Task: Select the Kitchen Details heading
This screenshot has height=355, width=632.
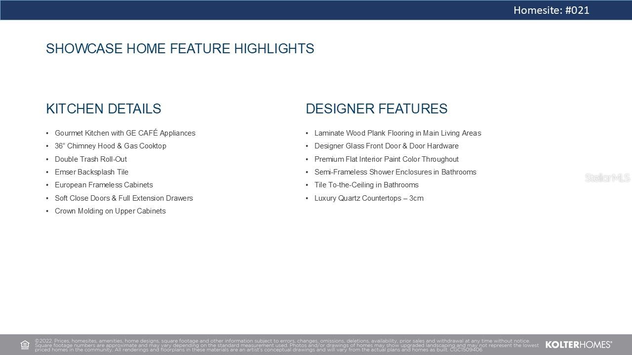Action: tap(103, 109)
